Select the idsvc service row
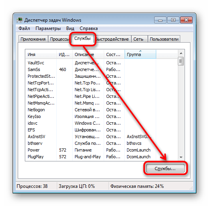The height and width of the screenshot is (206, 209). click(91, 123)
